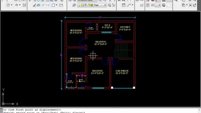Click the block icon with the spark

pos(142,5)
